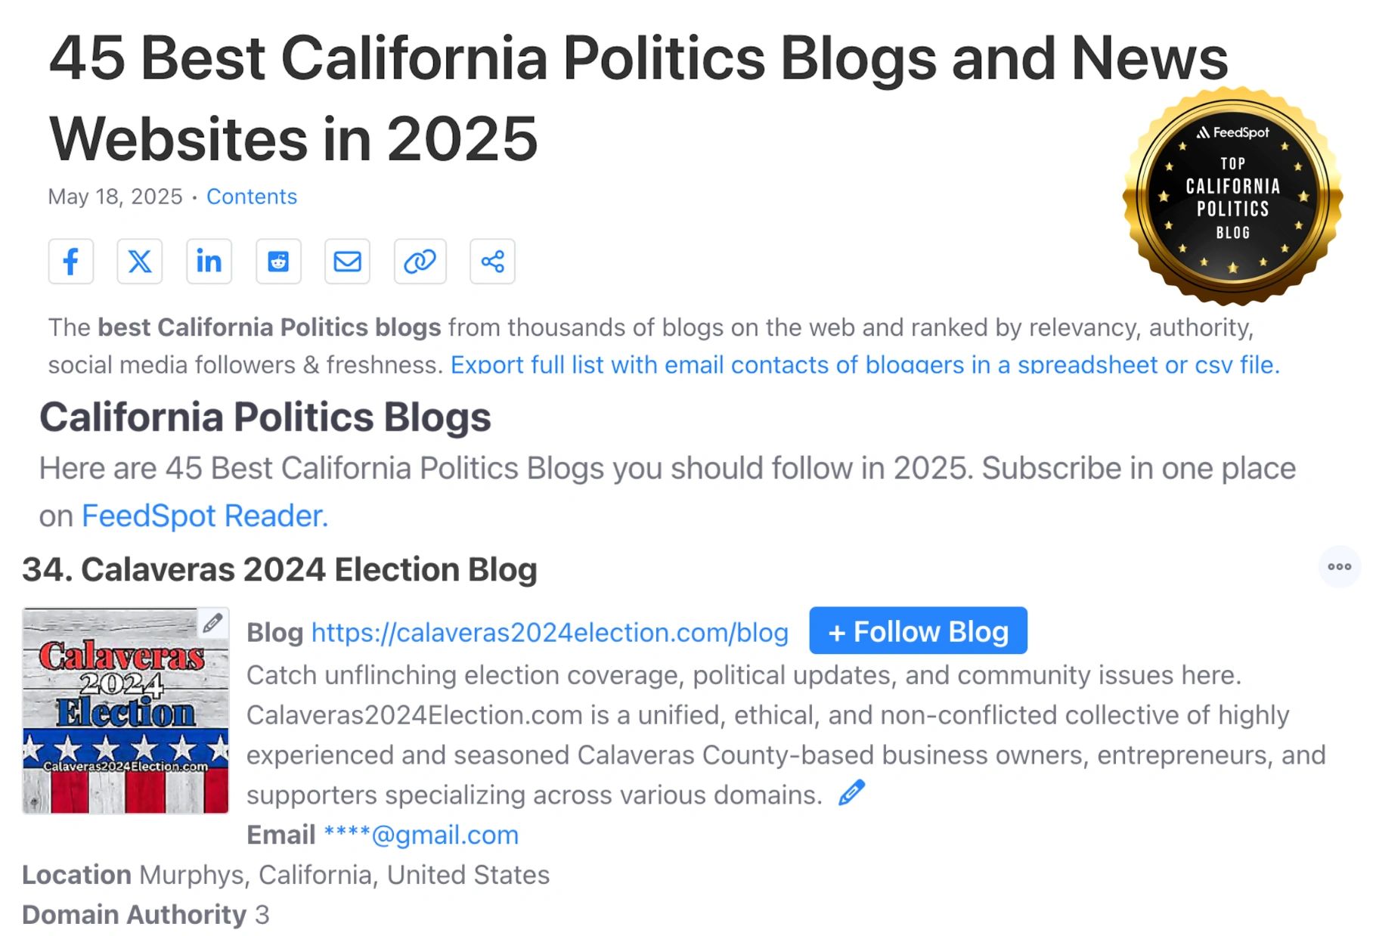Viewport: 1376px width, 936px height.
Task: Share the article on X (Twitter)
Action: [140, 262]
